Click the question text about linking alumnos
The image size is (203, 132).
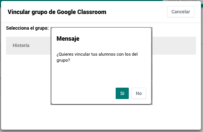(97, 57)
